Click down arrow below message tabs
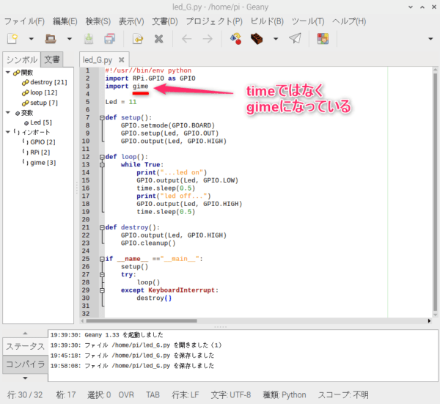This screenshot has height=404, width=440. 25,378
